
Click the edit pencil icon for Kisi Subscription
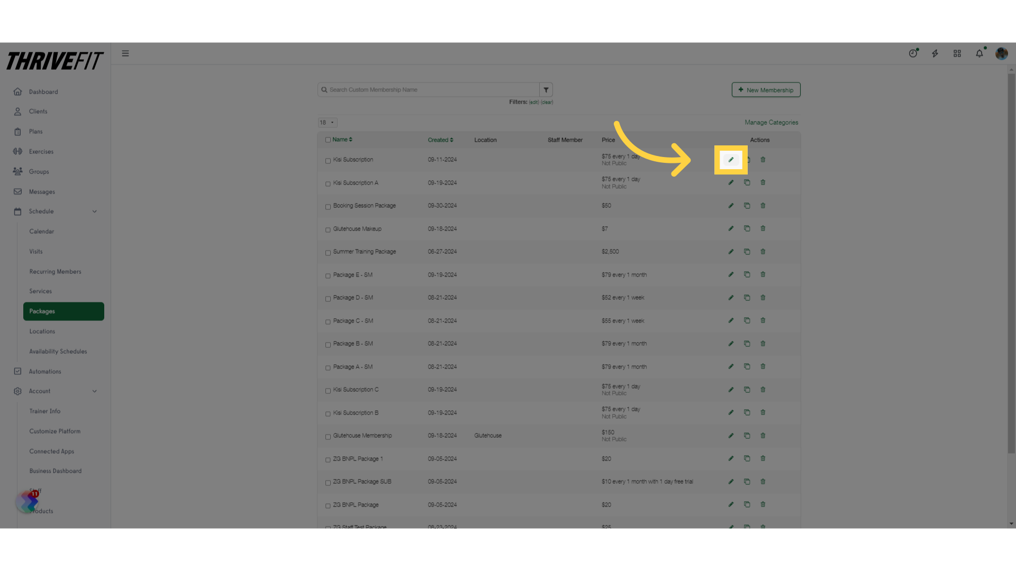pos(731,159)
